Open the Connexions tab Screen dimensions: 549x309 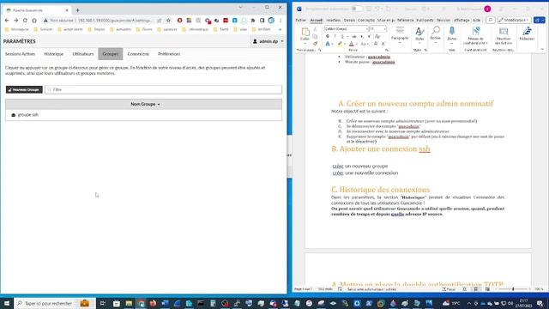(138, 54)
